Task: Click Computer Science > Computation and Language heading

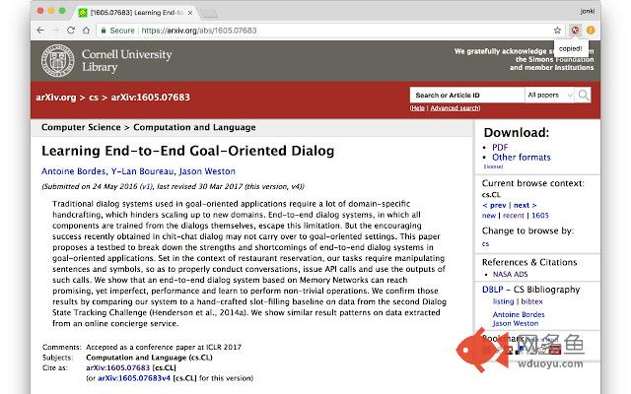Action: 149,127
